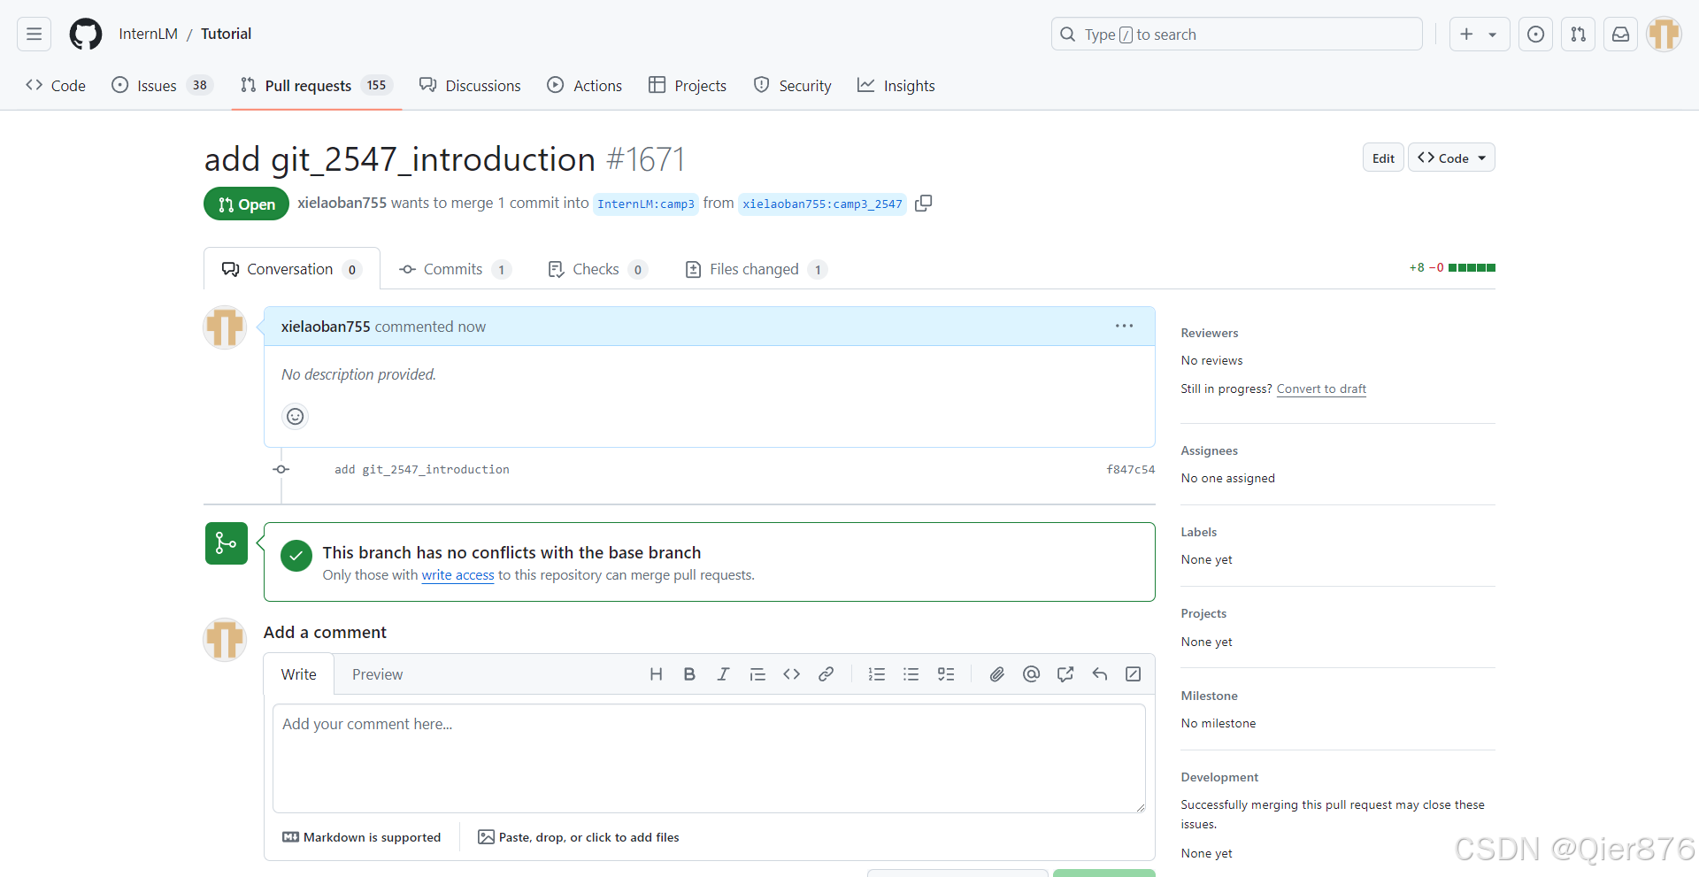Image resolution: width=1699 pixels, height=877 pixels.
Task: Open the Projects repository tab
Action: pyautogui.click(x=688, y=85)
